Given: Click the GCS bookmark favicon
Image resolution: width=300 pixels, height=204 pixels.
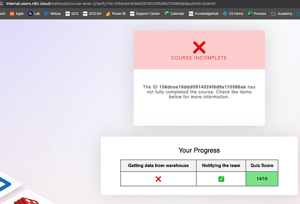Looking at the screenshot, I should tap(67, 13).
